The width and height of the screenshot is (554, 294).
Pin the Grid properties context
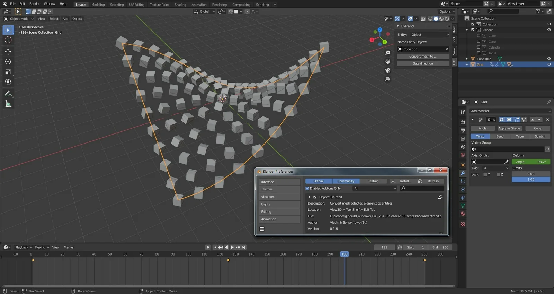click(x=549, y=102)
